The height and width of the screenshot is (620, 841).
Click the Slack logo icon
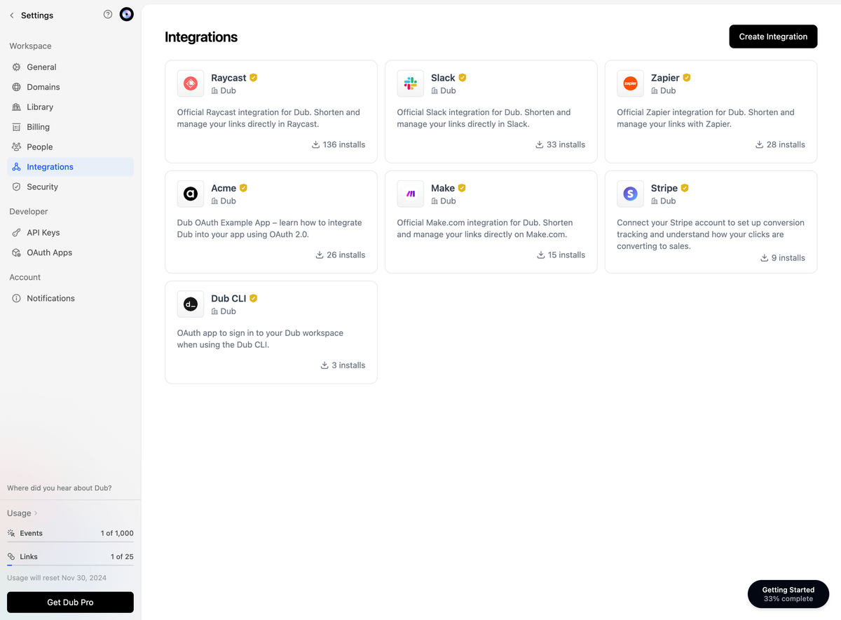pyautogui.click(x=411, y=84)
